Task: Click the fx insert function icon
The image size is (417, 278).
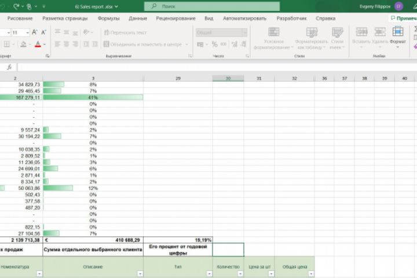Action: point(9,67)
